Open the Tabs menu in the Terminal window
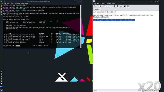The height and width of the screenshot is (92, 164). [23, 4]
